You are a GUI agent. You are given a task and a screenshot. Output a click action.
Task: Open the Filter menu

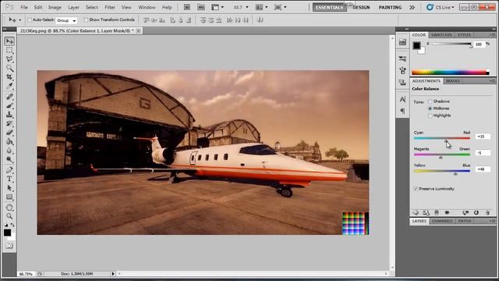110,7
